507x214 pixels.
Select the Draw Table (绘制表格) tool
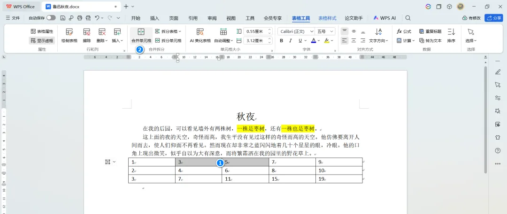coord(69,36)
